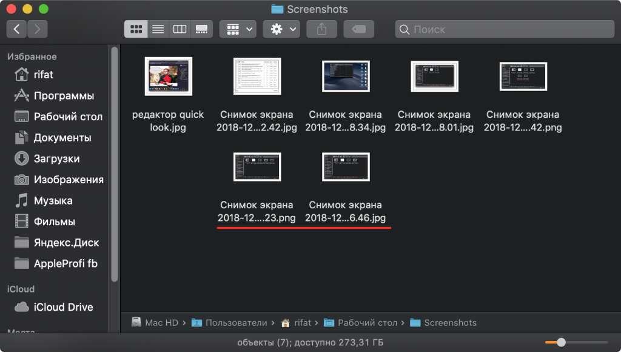Select Документы in the sidebar
Screen dimensions: 621x352
click(x=62, y=138)
